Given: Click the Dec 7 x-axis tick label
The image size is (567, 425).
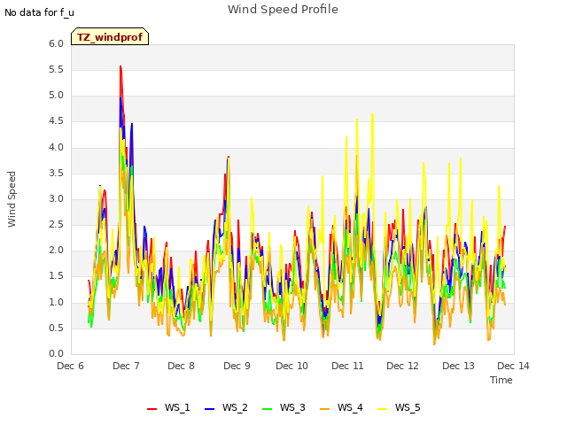Looking at the screenshot, I should [126, 366].
